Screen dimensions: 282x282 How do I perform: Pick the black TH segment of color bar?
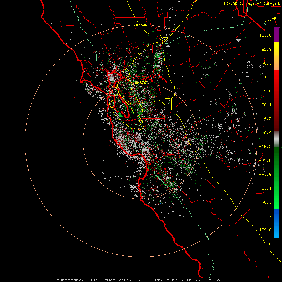(277, 244)
